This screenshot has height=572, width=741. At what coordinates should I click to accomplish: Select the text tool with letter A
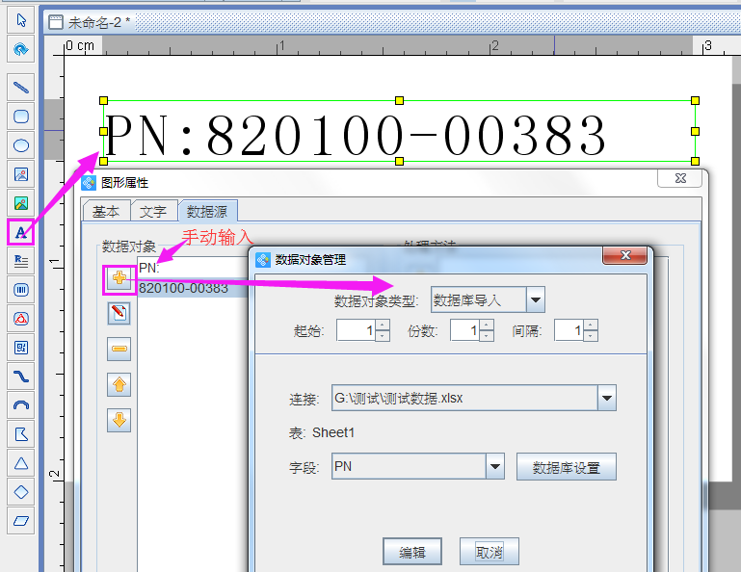pos(21,232)
